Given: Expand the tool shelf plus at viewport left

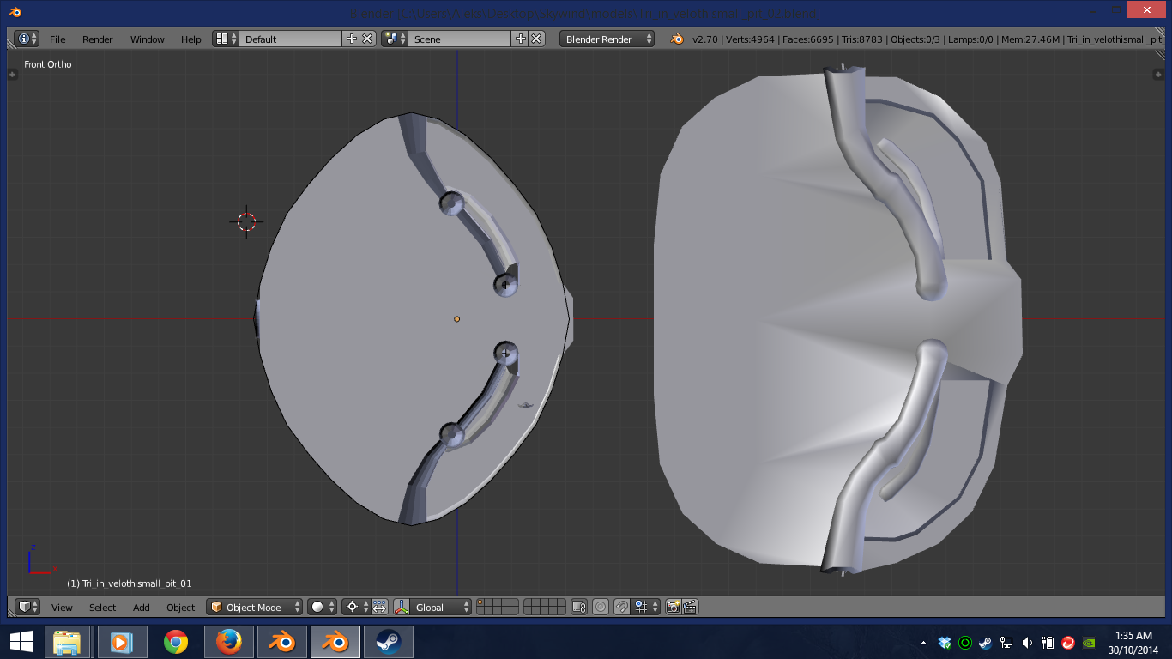Looking at the screenshot, I should click(12, 75).
